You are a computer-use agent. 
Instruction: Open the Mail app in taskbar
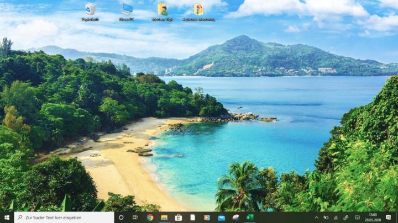[x=222, y=217]
